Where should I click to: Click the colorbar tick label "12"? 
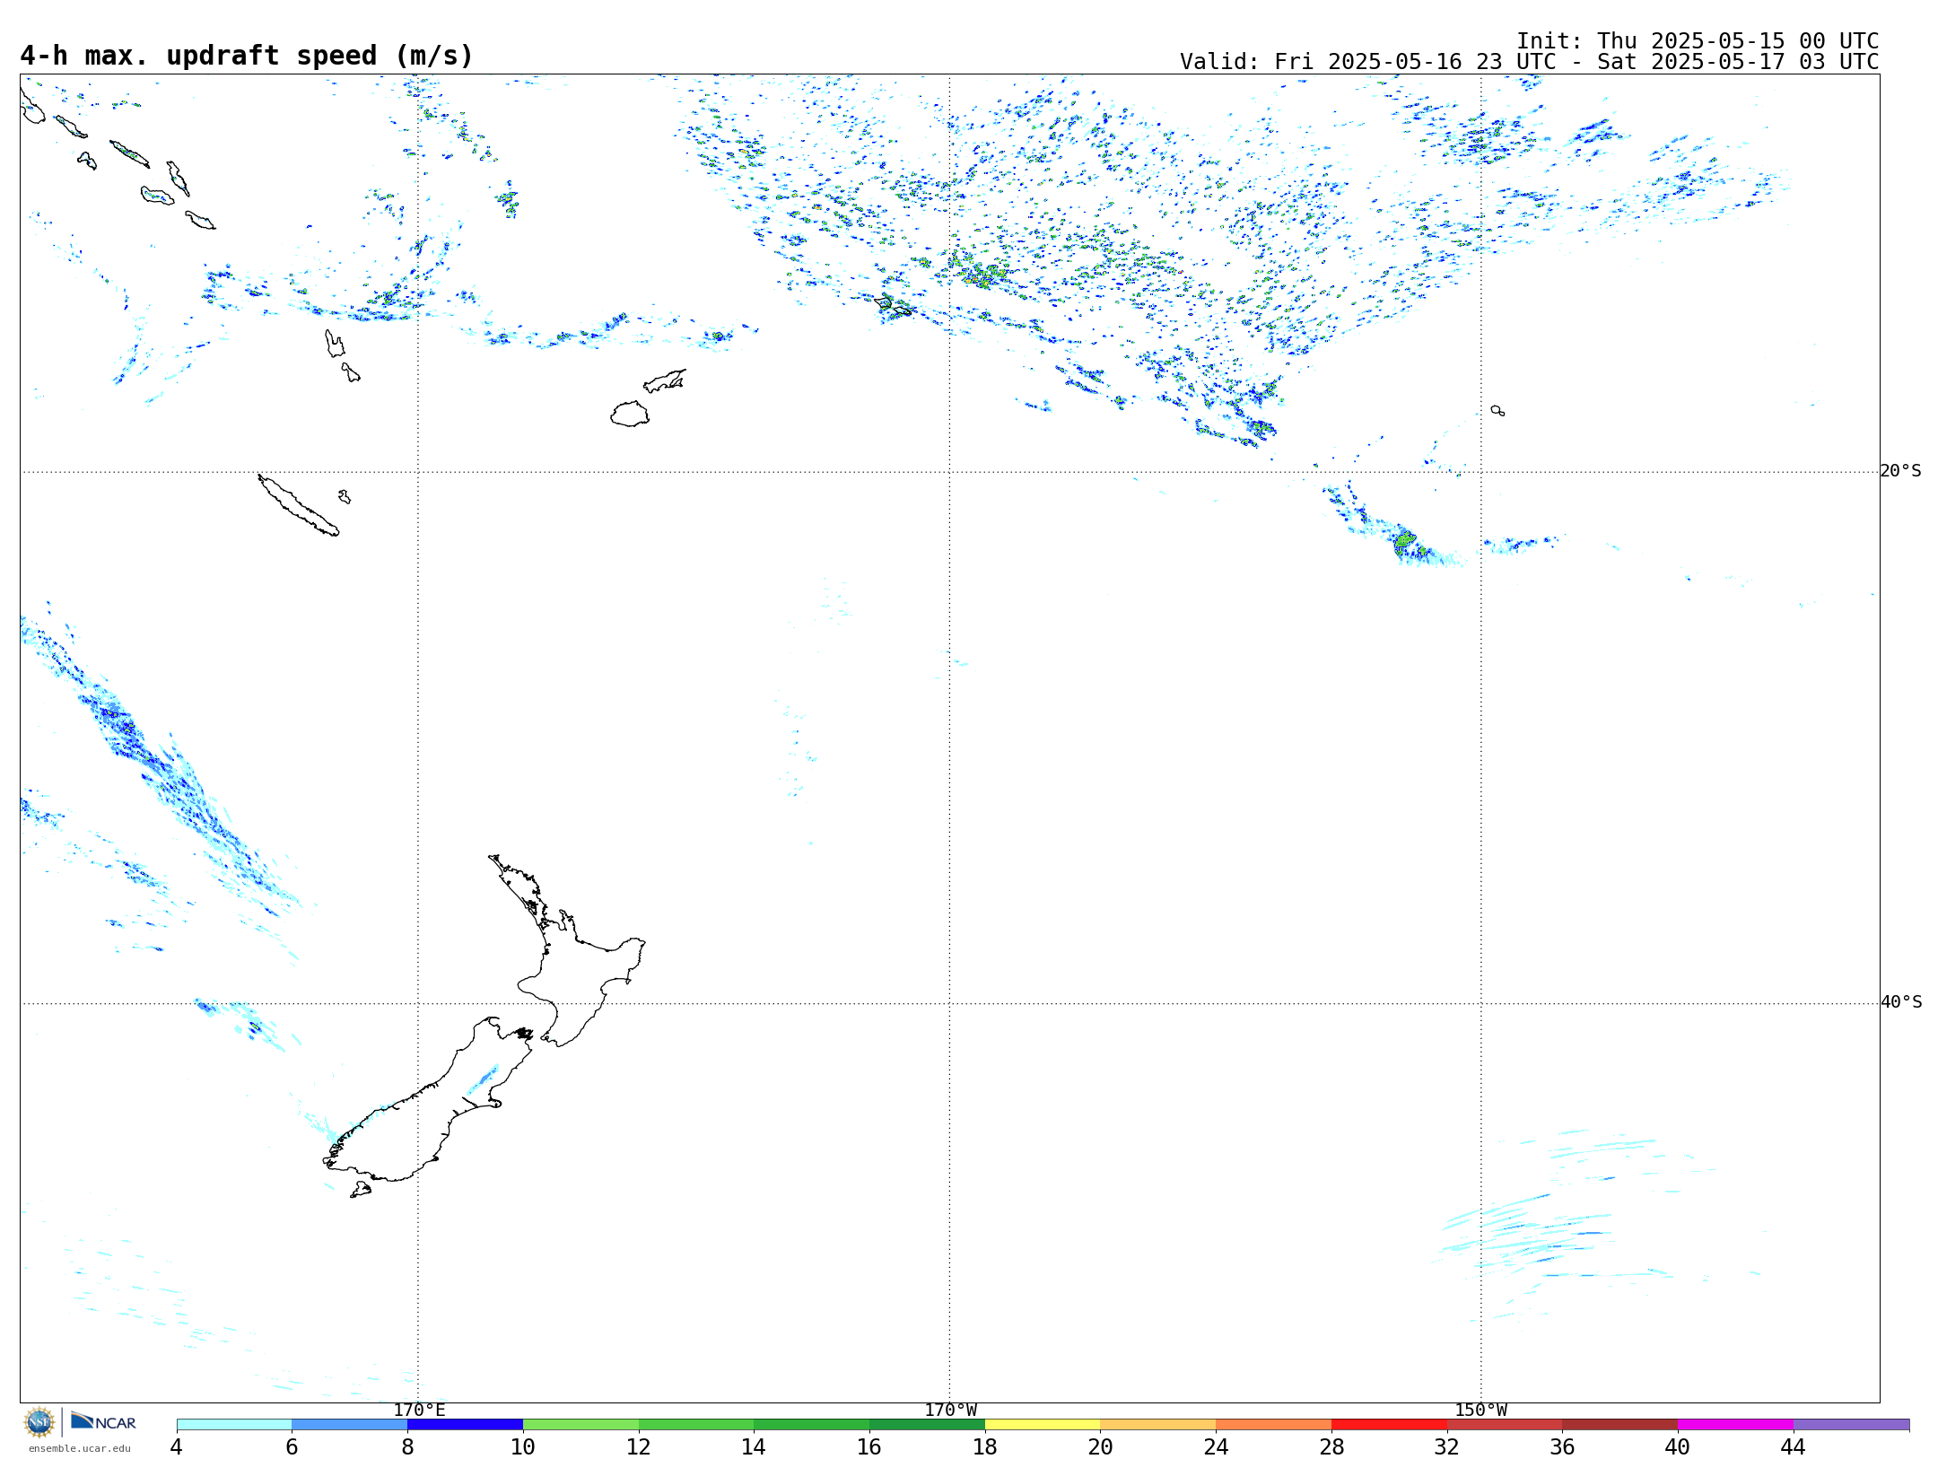click(639, 1446)
